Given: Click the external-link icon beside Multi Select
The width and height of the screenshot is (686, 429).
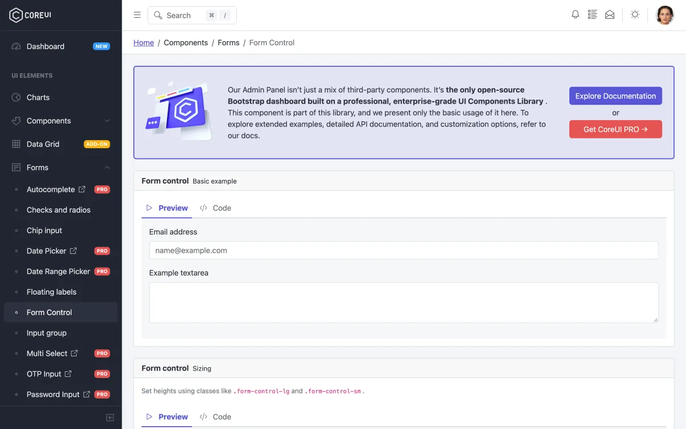Looking at the screenshot, I should point(74,353).
